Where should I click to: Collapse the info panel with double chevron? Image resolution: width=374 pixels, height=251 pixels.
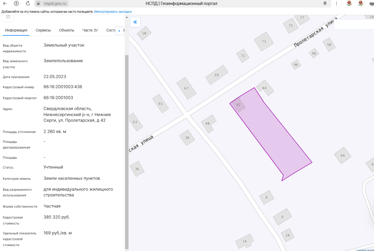point(135,22)
